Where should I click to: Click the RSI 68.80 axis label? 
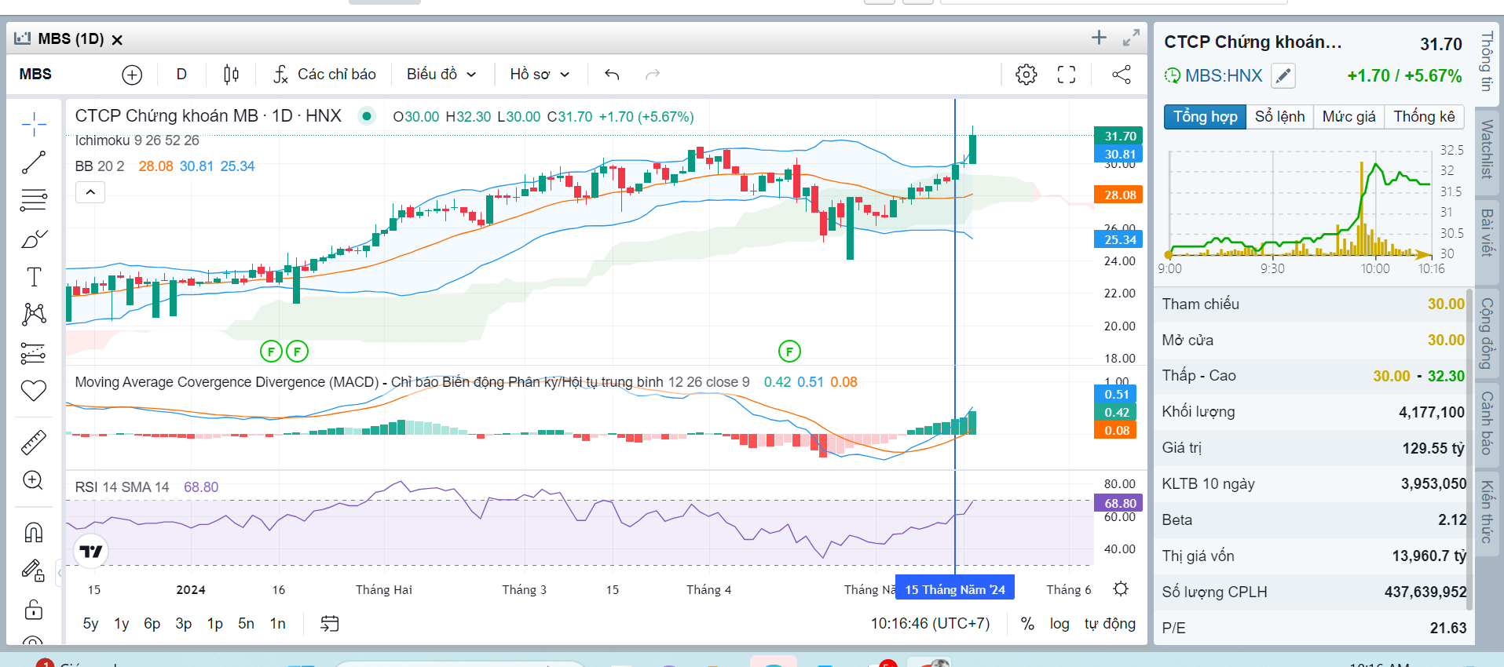point(1119,503)
